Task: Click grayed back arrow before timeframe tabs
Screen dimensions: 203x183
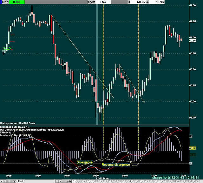Action: (63, 181)
